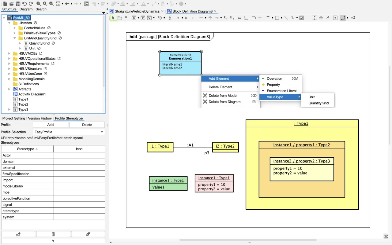Collapse the SysML_80 root node
This screenshot has width=392, height=245.
click(4, 18)
